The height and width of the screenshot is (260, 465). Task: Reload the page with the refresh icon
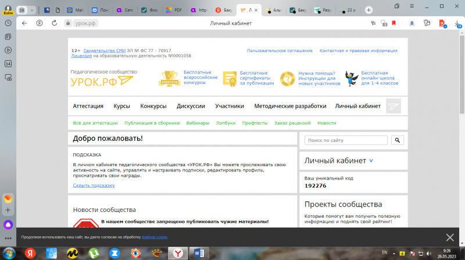tap(54, 23)
